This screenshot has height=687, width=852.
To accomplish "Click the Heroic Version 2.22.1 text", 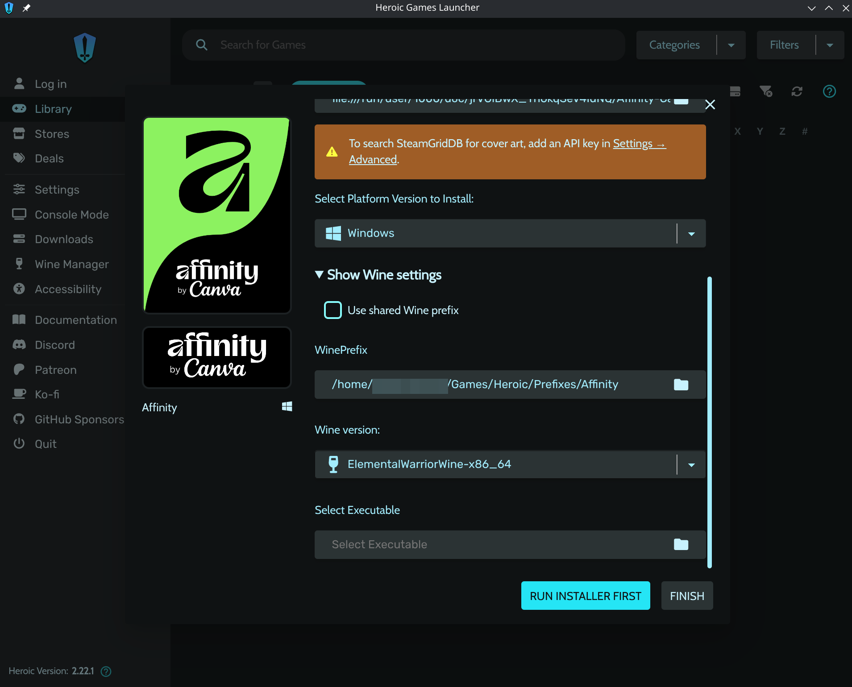I will click(x=51, y=671).
